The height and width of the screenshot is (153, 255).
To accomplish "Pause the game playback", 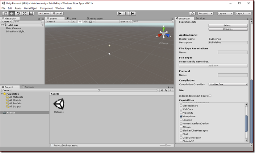I will (126, 13).
